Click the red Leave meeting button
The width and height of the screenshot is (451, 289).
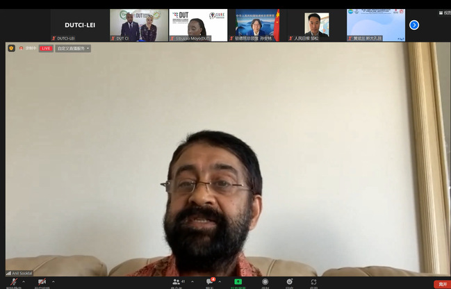[x=441, y=284]
